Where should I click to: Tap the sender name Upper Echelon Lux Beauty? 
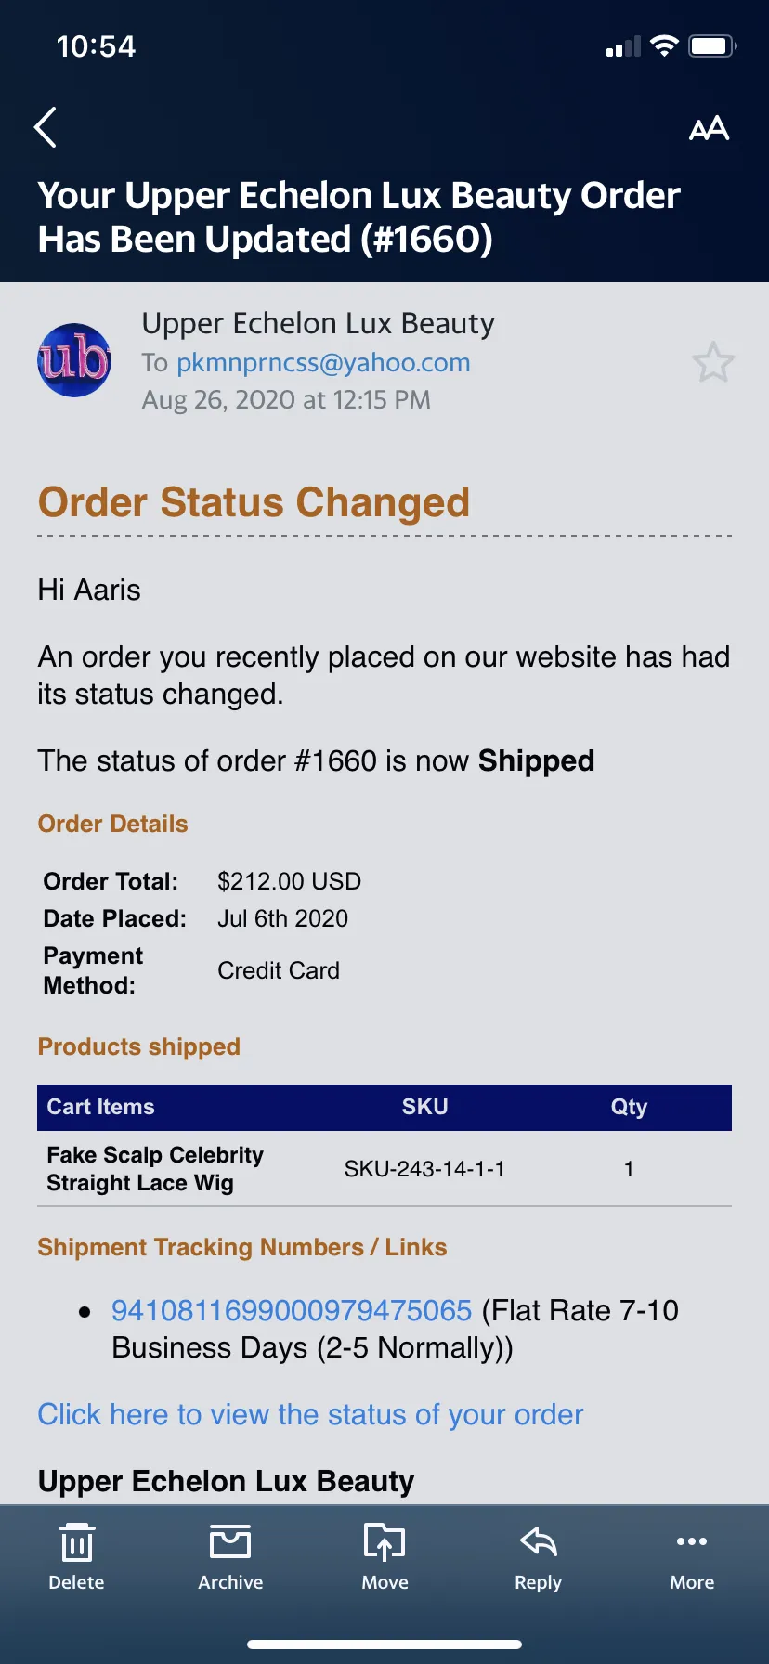pos(318,323)
